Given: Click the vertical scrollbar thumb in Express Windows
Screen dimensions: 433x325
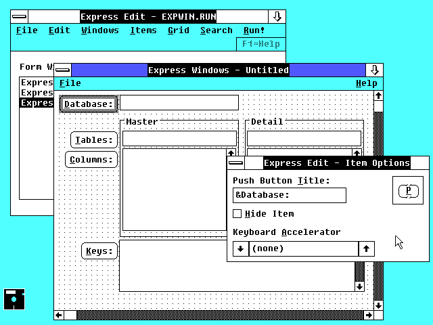Looking at the screenshot, I should tap(378, 106).
